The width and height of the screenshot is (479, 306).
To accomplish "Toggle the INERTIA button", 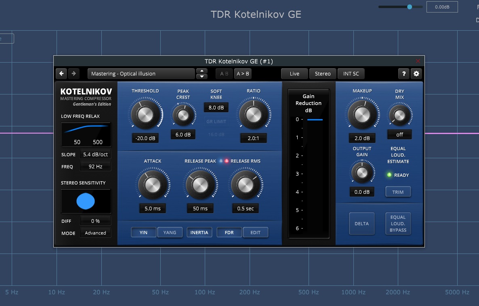I will (199, 233).
